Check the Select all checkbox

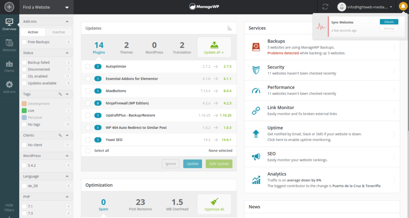pos(88,151)
